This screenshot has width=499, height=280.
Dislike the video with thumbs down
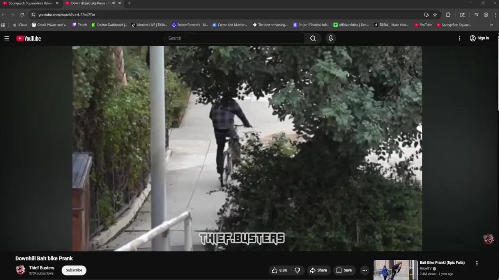[x=297, y=270]
